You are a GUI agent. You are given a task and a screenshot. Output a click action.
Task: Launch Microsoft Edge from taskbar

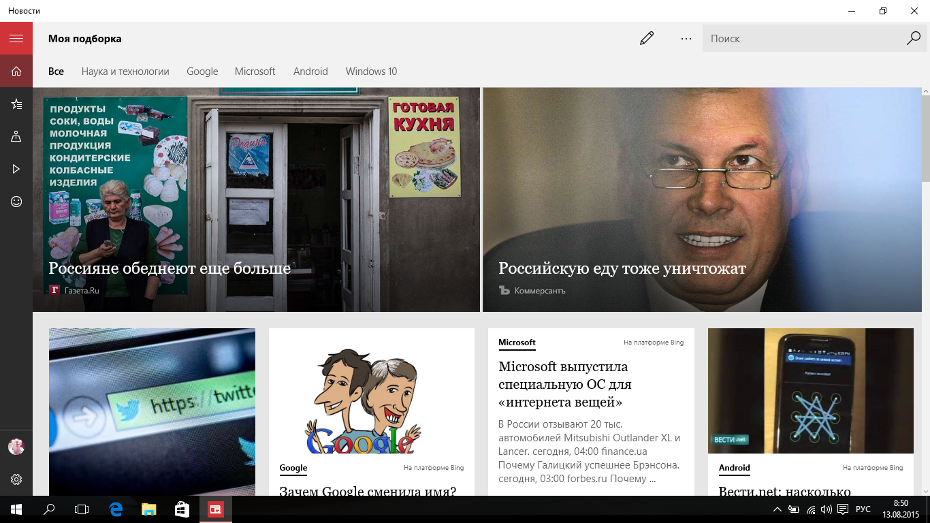tap(116, 509)
